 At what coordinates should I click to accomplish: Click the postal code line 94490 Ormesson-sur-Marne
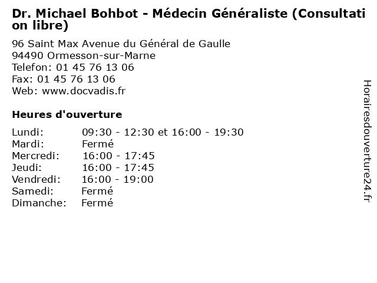(84, 55)
